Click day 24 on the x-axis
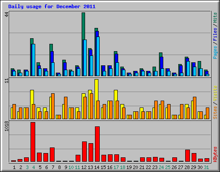The height and width of the screenshot is (172, 220). pos(161,167)
